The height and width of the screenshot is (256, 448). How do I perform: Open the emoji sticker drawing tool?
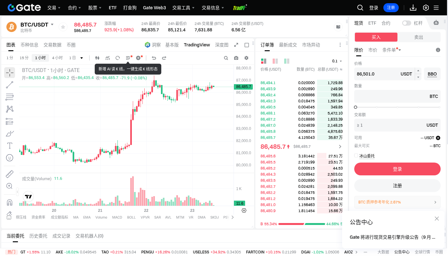click(x=10, y=158)
